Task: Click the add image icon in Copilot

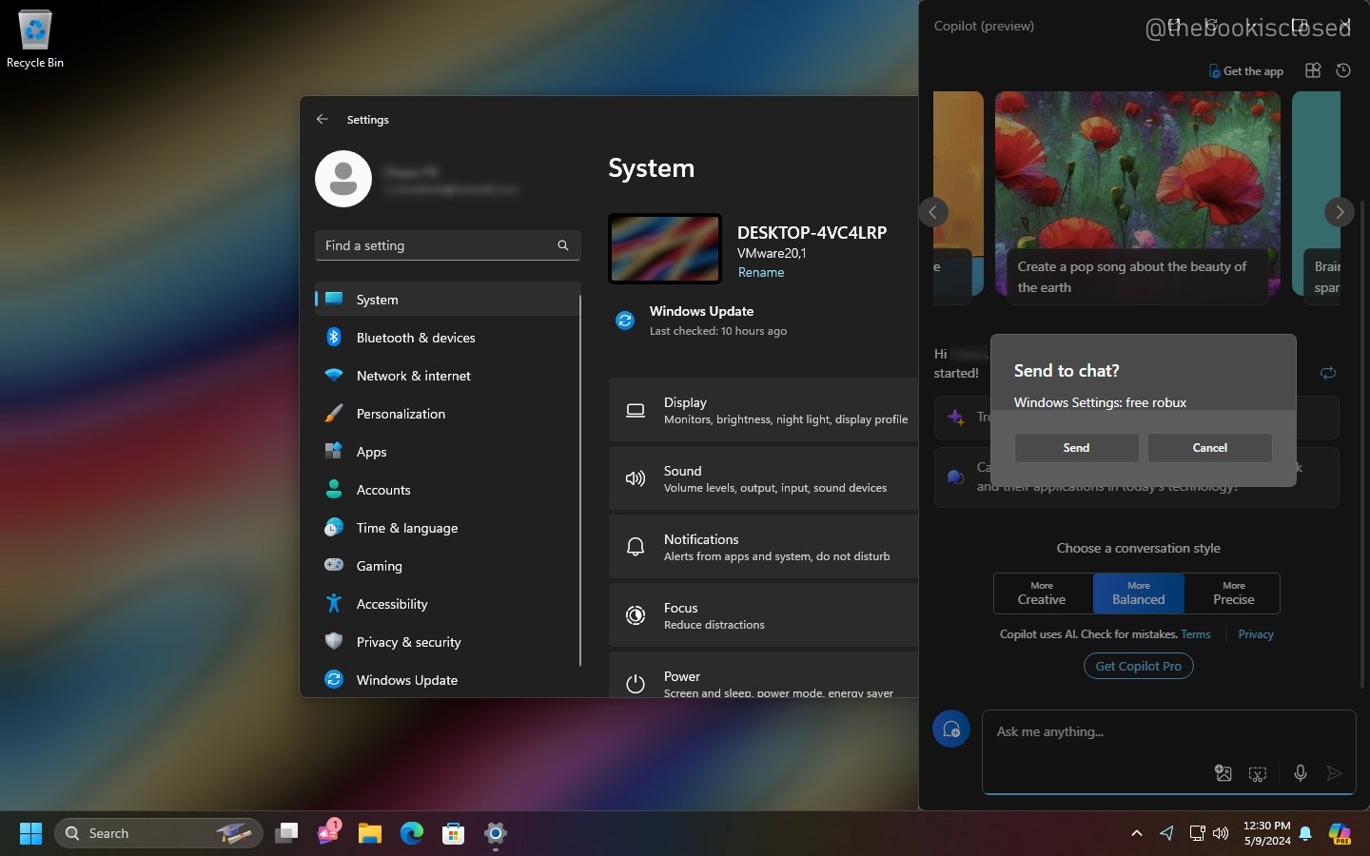Action: (x=1223, y=773)
